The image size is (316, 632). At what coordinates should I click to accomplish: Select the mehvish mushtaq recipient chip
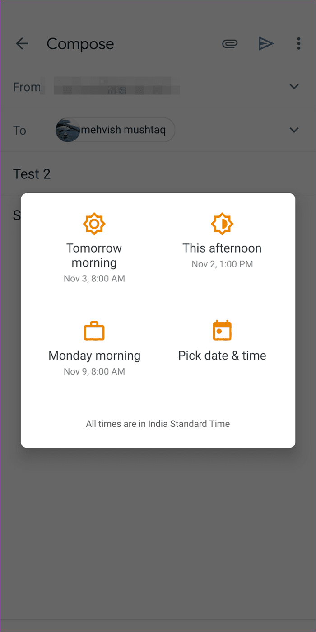tap(115, 130)
